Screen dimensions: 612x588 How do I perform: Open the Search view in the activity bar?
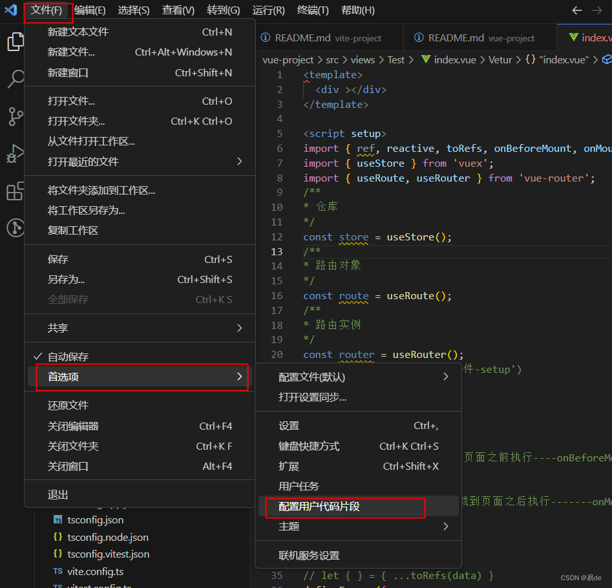[x=15, y=79]
